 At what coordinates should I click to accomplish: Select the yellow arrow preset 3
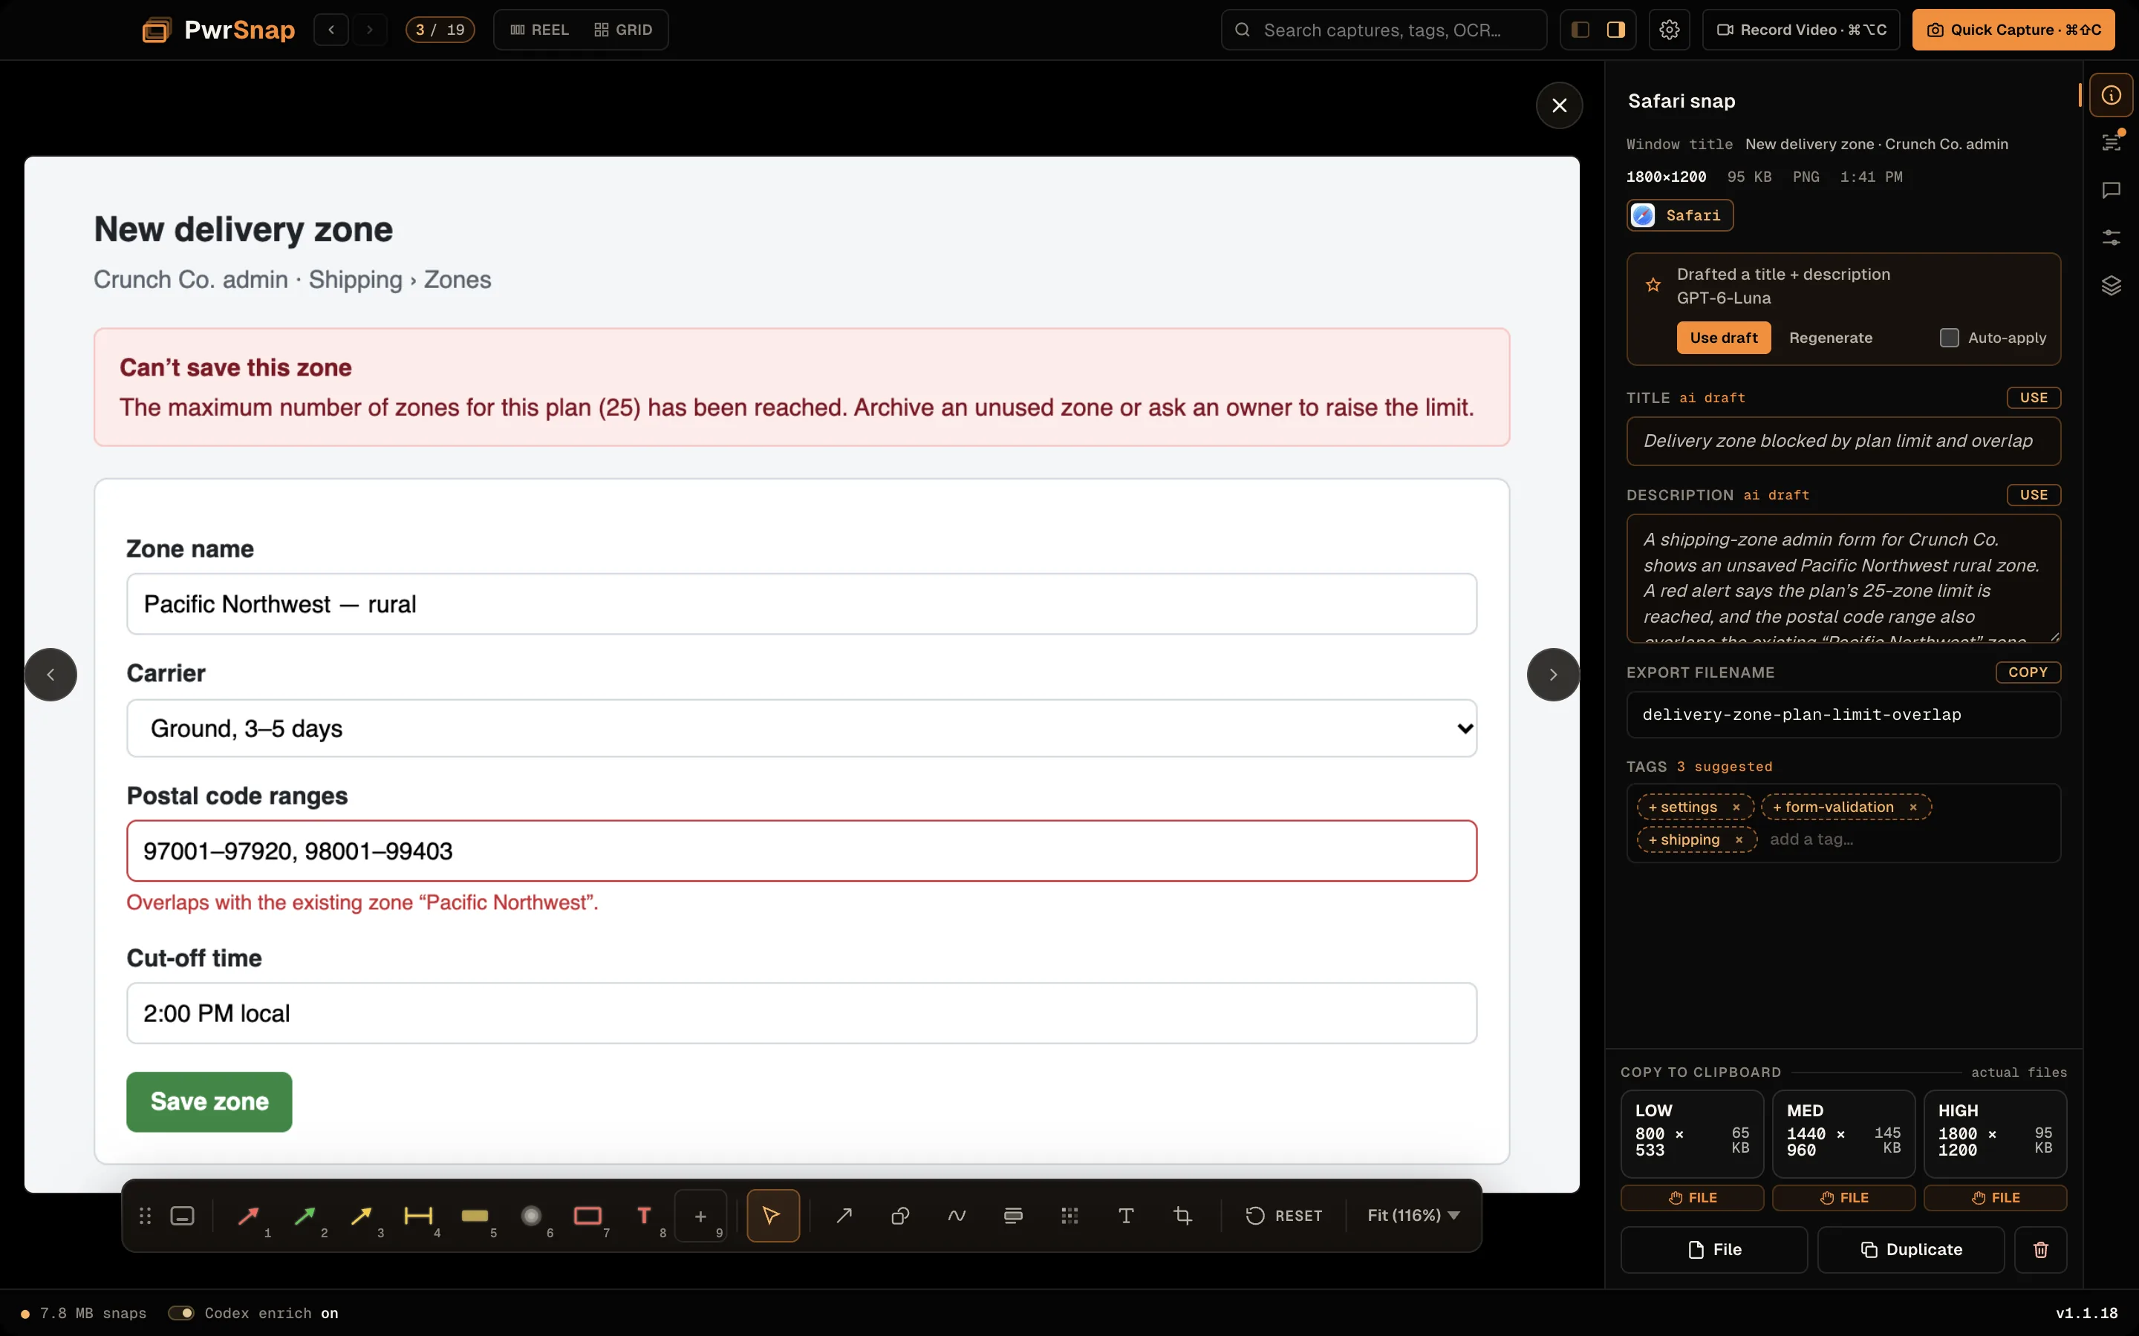point(362,1216)
